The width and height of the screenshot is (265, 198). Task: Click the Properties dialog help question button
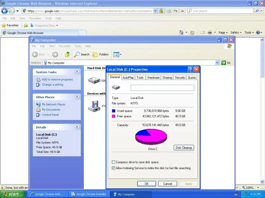(190, 69)
